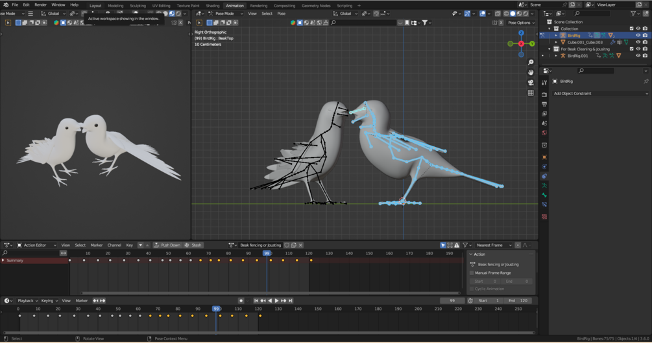
Task: Toggle camera view with the camera gizmo
Action: pos(531,83)
